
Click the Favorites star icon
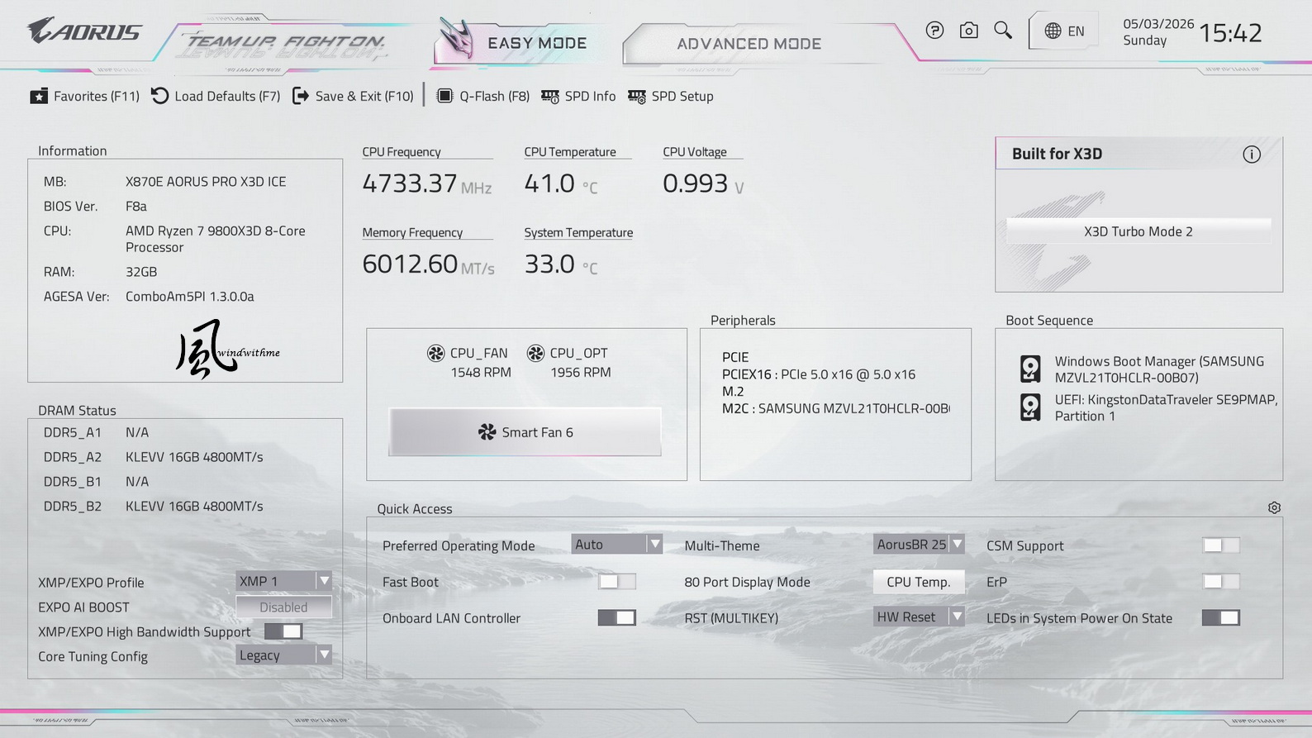(x=39, y=96)
